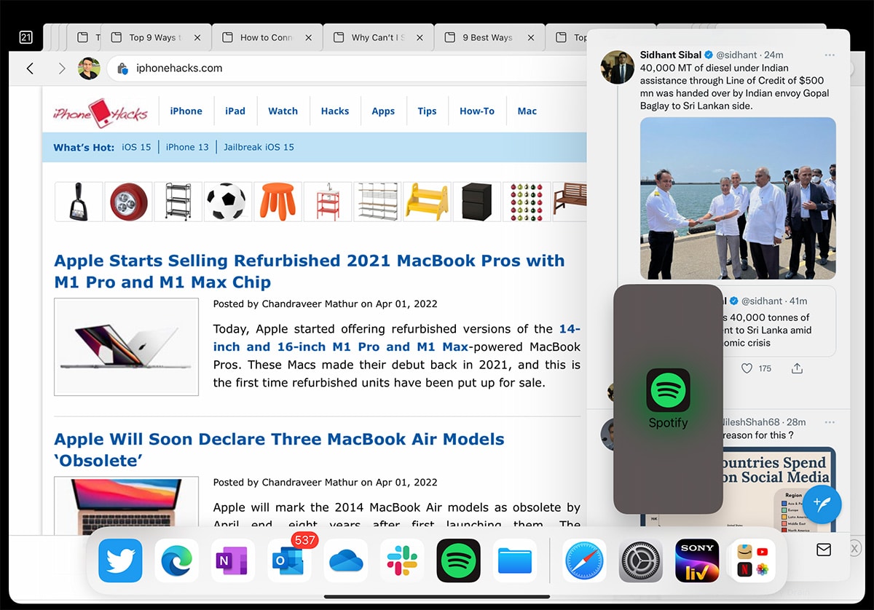Switch to the '9 Best Ways' tab

[x=488, y=38]
